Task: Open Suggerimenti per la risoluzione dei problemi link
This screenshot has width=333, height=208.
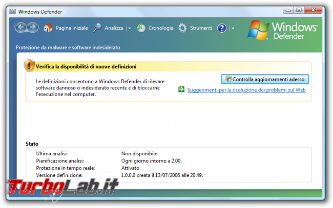Action: 246,90
